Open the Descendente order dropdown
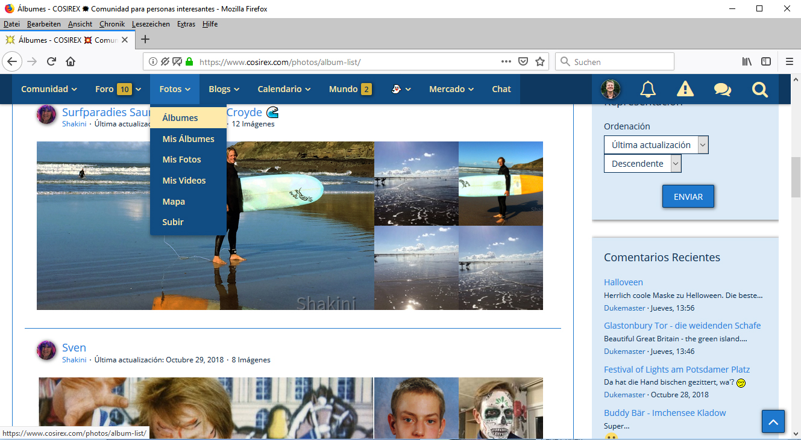Image resolution: width=801 pixels, height=440 pixels. pyautogui.click(x=642, y=164)
